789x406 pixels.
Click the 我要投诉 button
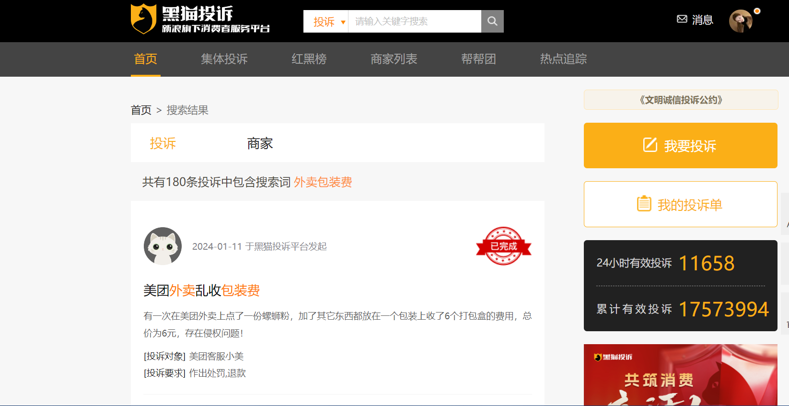[681, 145]
